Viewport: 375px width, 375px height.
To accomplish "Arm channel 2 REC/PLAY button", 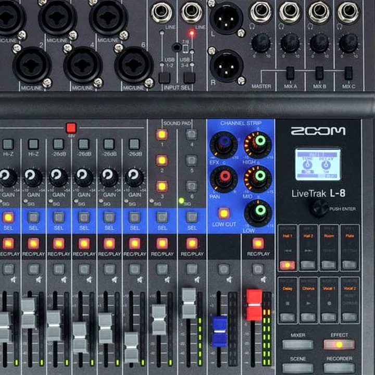I will [x=33, y=244].
